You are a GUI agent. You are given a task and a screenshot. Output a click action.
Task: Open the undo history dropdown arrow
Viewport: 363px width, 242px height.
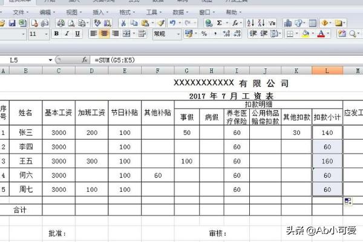(180, 23)
